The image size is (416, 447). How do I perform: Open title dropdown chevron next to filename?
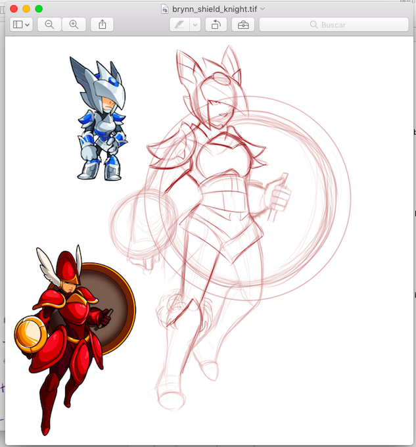click(263, 9)
